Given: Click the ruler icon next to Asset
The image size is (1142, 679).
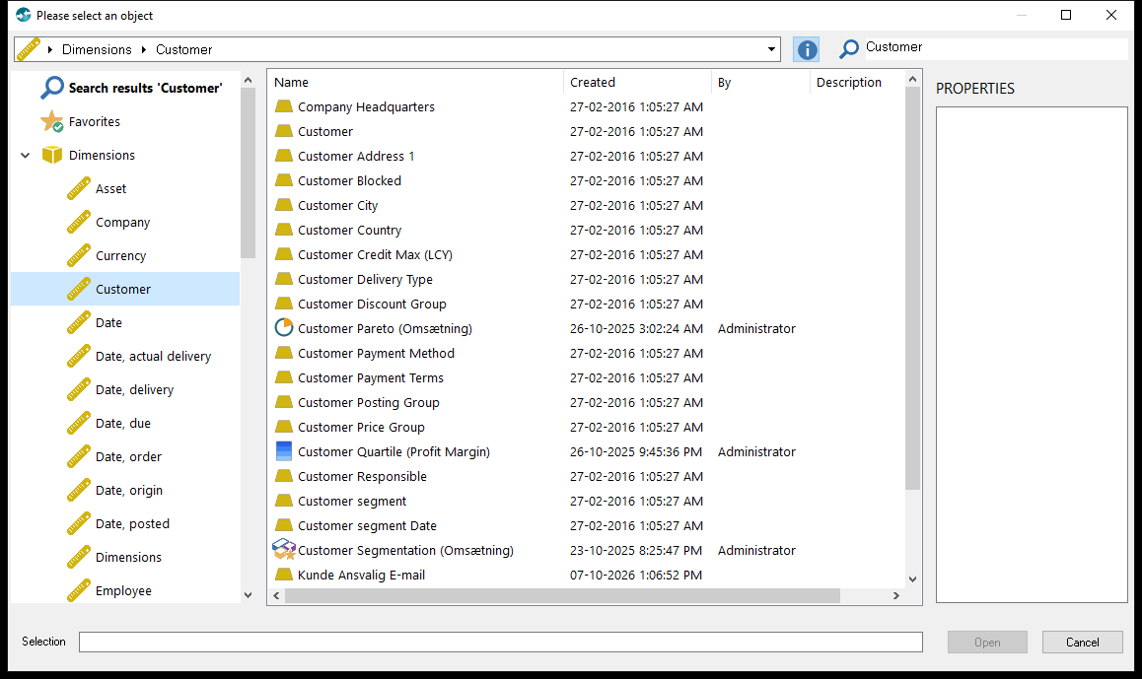Looking at the screenshot, I should coord(79,188).
